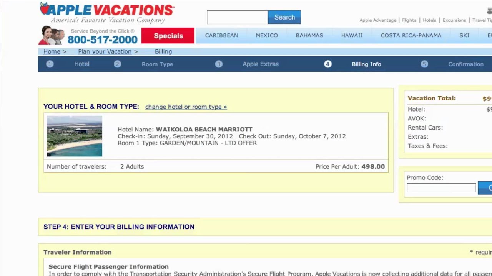Click the Price Per Adult 498.00 value

coord(373,166)
